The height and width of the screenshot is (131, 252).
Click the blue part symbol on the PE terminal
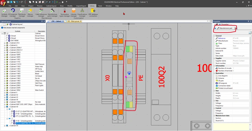click(129, 73)
